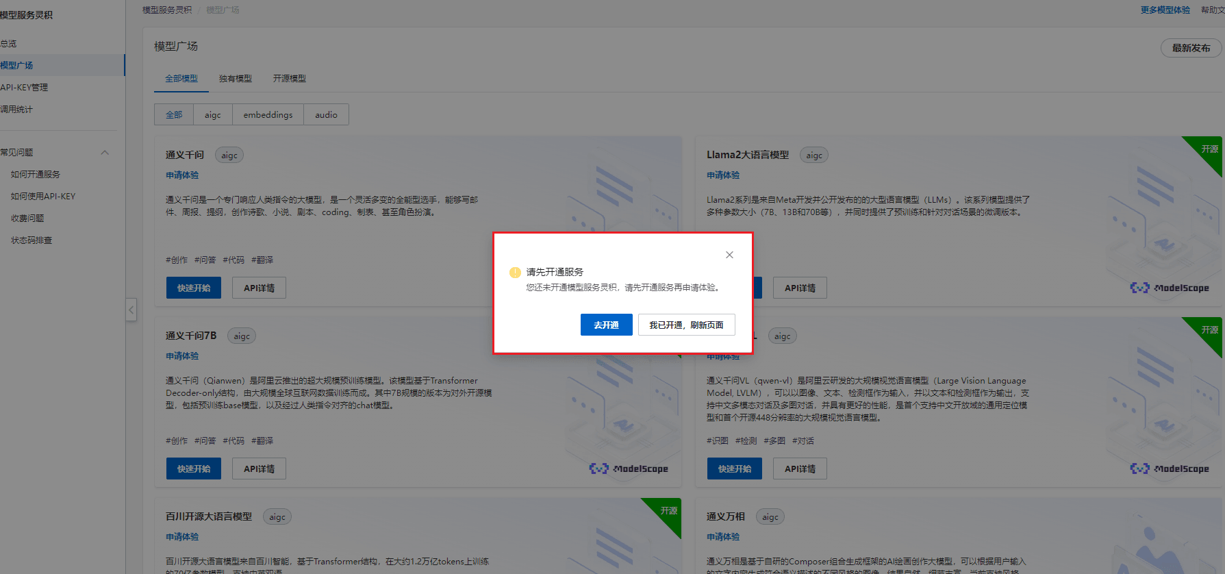The width and height of the screenshot is (1225, 574).
Task: Open 如何开通服务 help item
Action: pyautogui.click(x=36, y=175)
